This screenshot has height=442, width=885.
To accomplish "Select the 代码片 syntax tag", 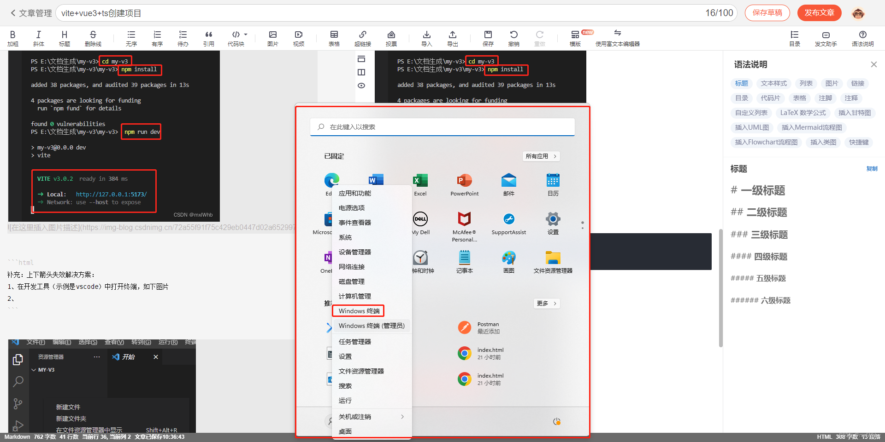I will [771, 98].
